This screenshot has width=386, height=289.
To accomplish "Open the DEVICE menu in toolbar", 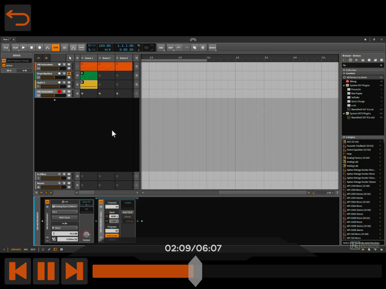I will 212,47.
